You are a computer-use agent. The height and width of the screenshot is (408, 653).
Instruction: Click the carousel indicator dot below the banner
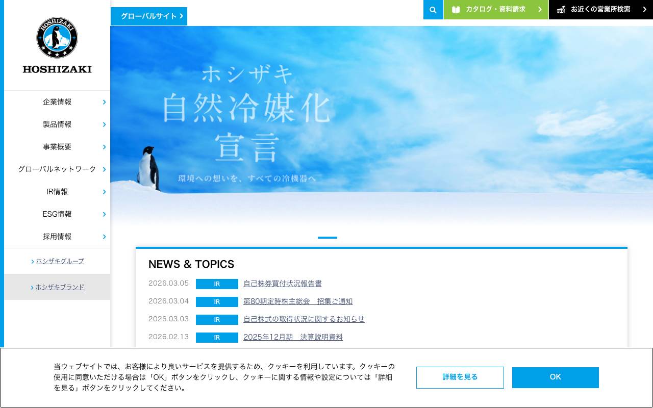(328, 238)
